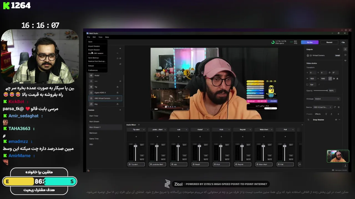Mute the Tip alert track

[x=142, y=159]
